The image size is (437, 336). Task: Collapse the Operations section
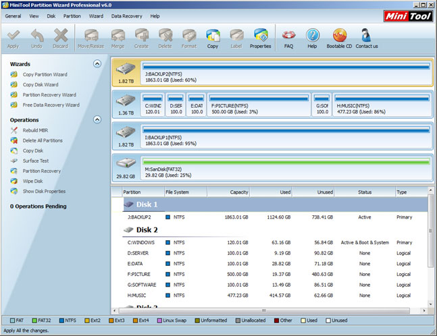click(x=97, y=119)
